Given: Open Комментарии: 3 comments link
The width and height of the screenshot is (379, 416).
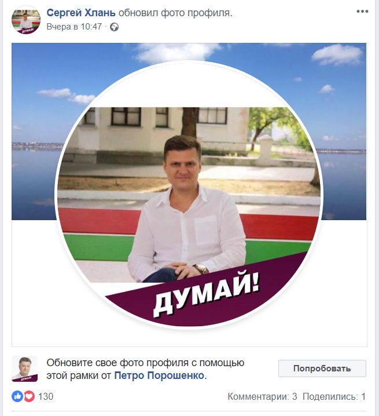Looking at the screenshot, I should click(262, 397).
